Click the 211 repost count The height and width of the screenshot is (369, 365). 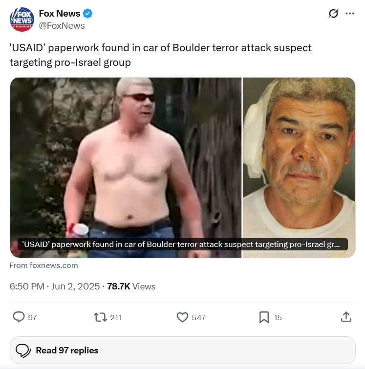116,317
